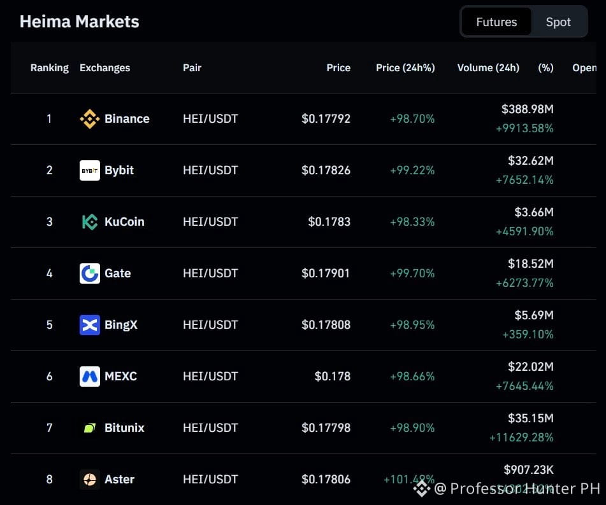Click the Binance price $0.17792

[326, 119]
